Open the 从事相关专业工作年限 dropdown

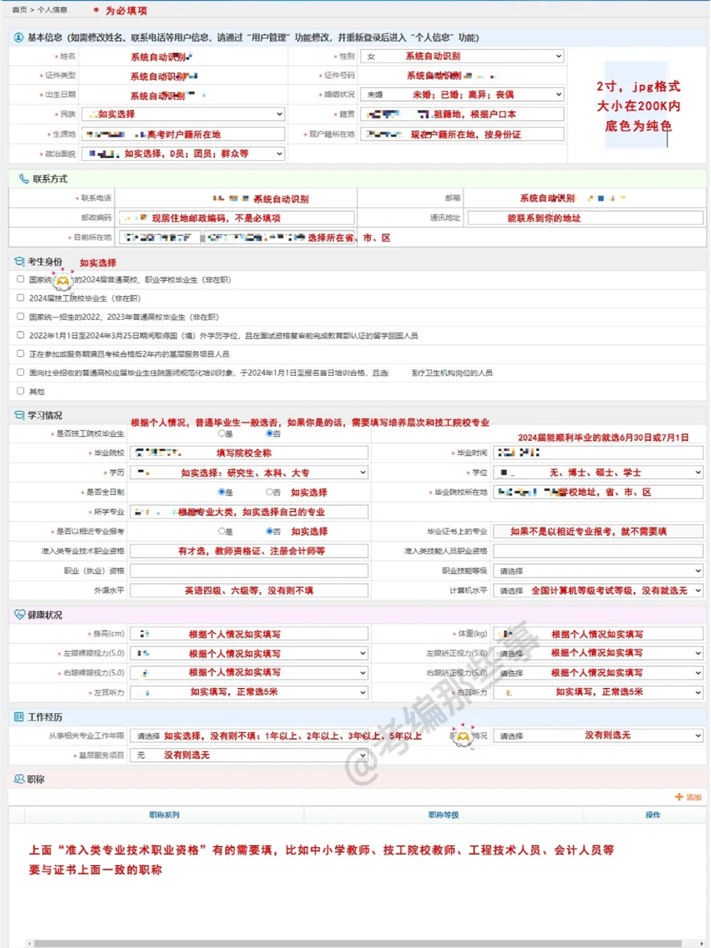point(249,735)
